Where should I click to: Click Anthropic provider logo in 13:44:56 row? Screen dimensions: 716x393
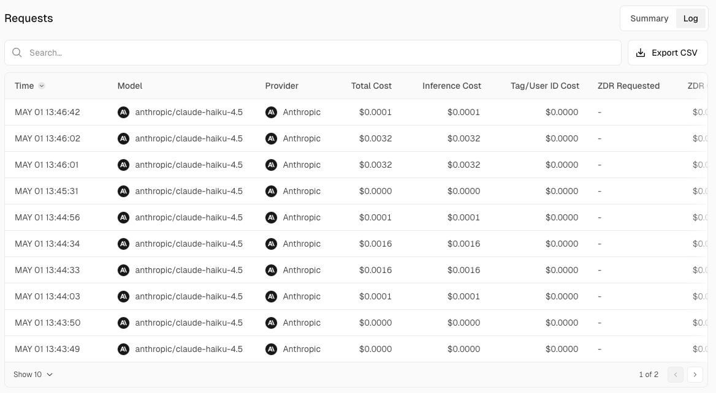[x=271, y=217]
